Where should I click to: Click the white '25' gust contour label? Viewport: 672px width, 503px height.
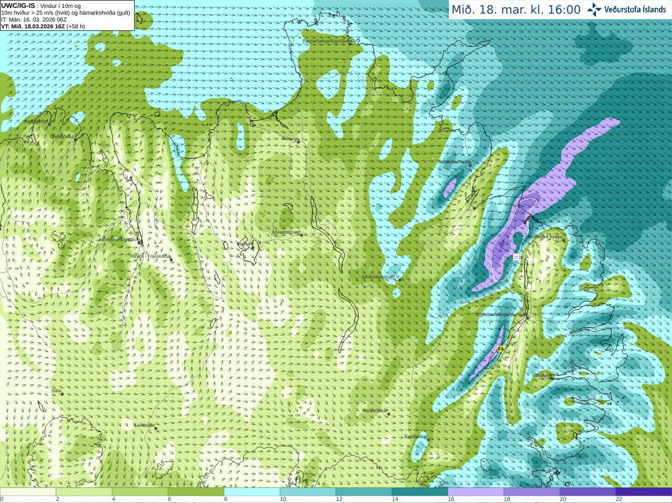tap(516, 257)
